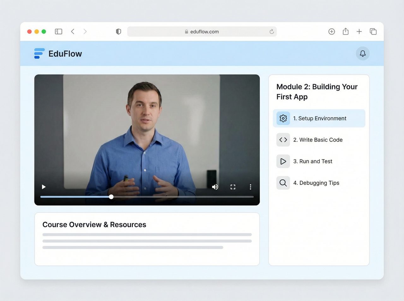This screenshot has width=404, height=301.
Task: Click the Write Basic Code brackets icon
Action: [x=283, y=140]
